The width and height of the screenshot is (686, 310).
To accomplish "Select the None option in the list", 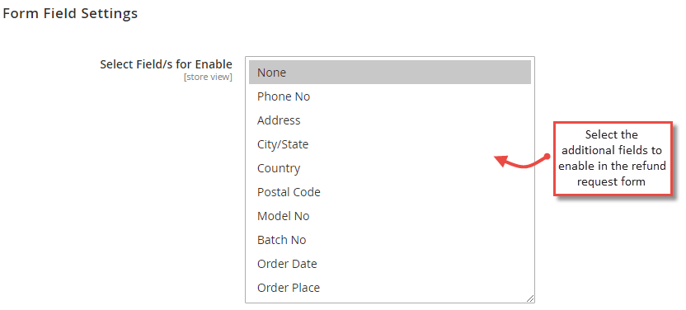I will 390,73.
